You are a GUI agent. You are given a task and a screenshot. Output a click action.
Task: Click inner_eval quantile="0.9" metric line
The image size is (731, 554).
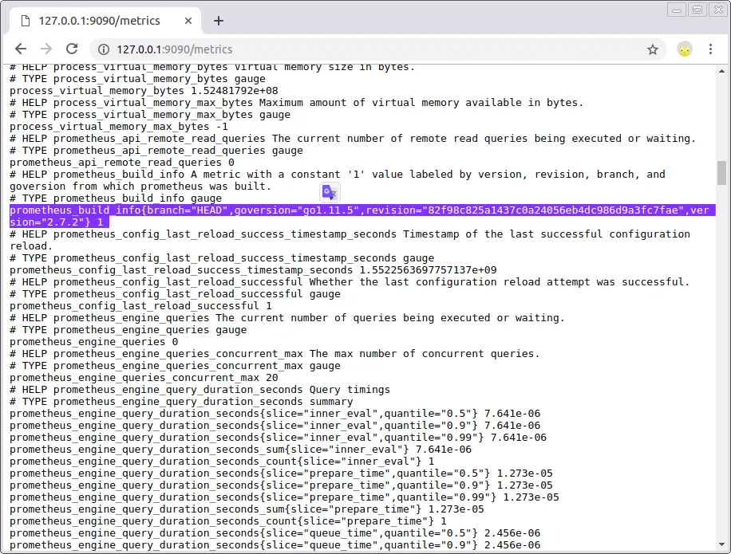pyautogui.click(x=275, y=426)
